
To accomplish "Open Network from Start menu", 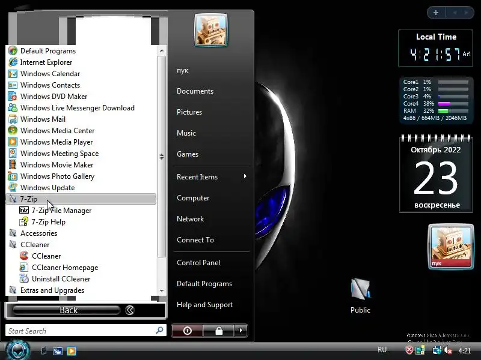I will click(190, 219).
